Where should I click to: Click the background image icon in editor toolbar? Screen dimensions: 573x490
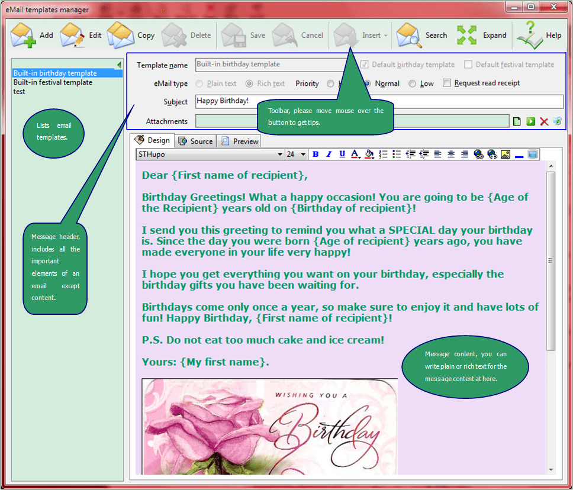(x=533, y=154)
